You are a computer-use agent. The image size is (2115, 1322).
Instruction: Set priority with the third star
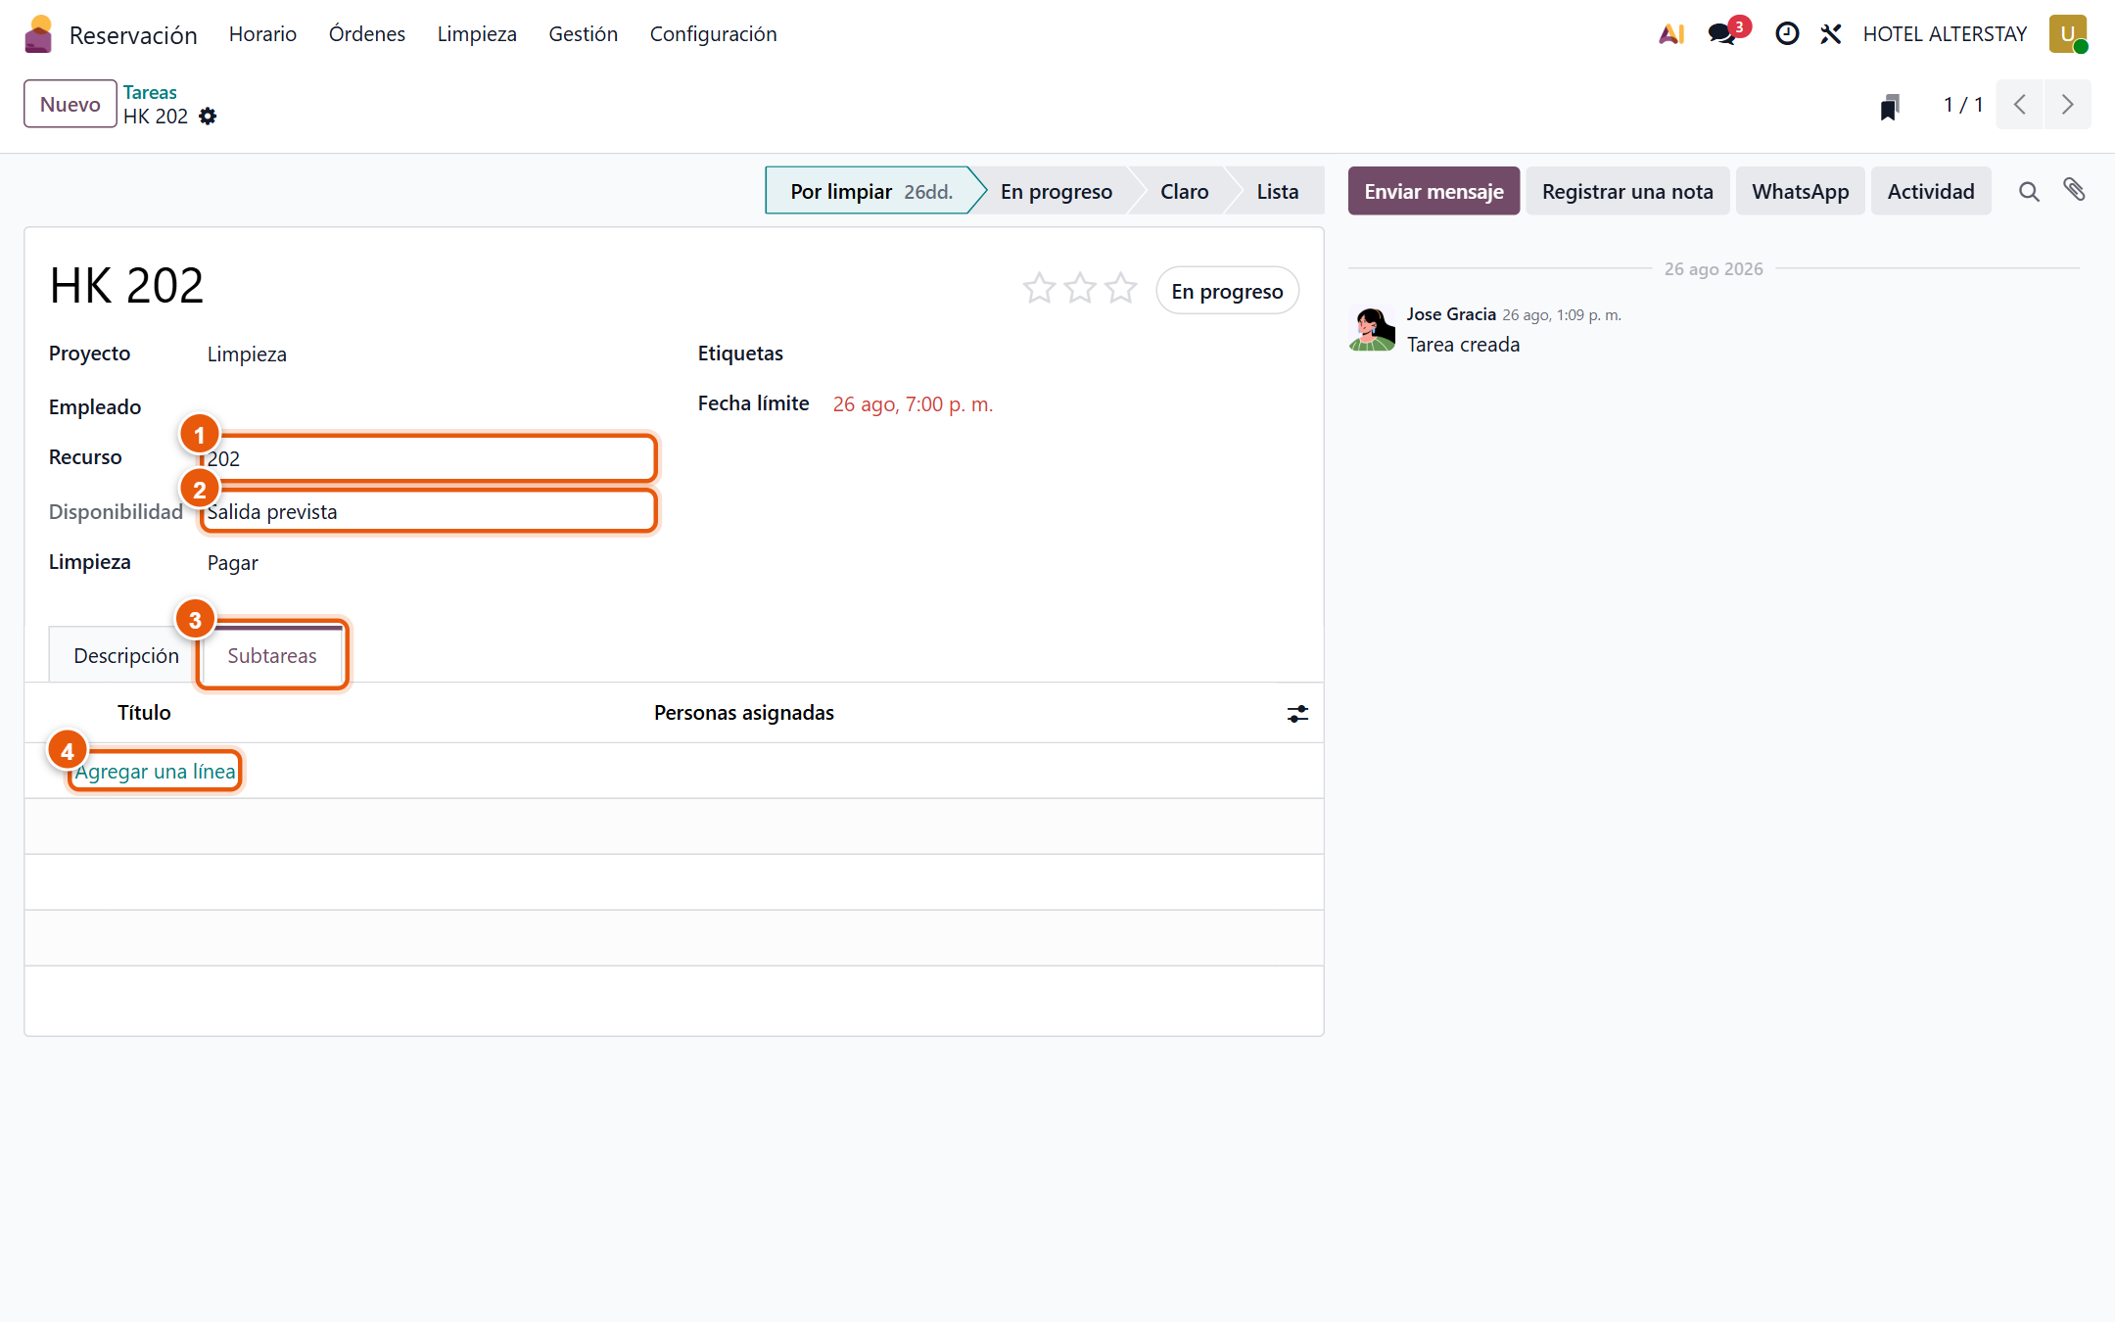[x=1121, y=289]
